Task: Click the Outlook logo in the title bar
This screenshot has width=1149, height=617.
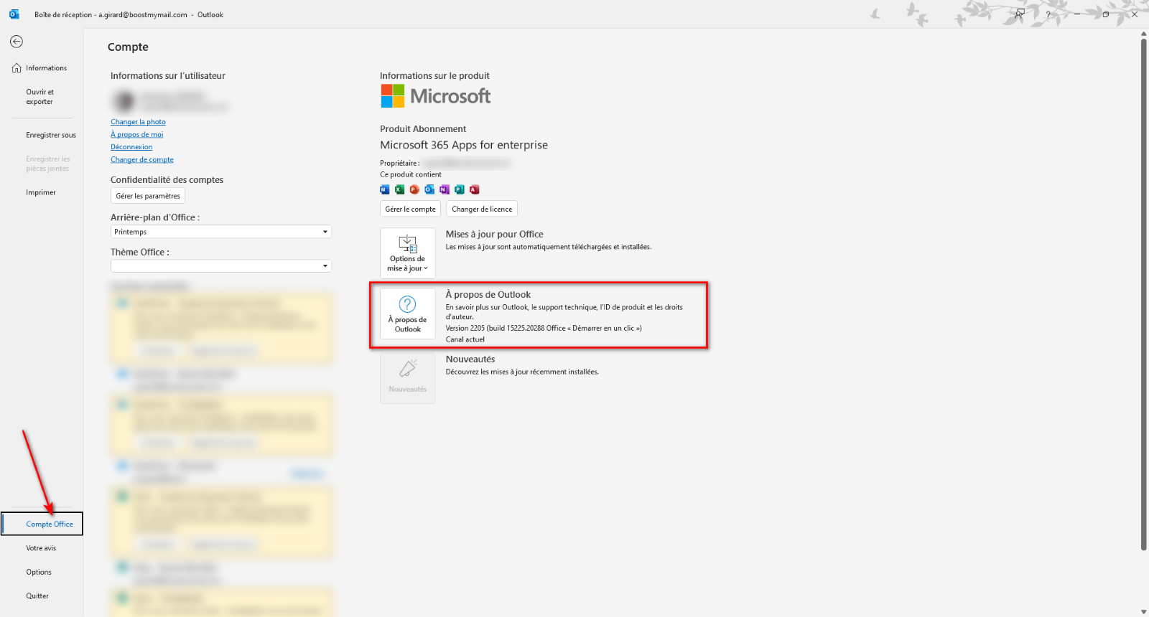Action: click(x=14, y=14)
